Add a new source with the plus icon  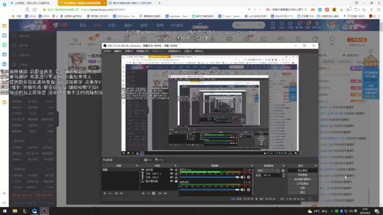pyautogui.click(x=143, y=193)
